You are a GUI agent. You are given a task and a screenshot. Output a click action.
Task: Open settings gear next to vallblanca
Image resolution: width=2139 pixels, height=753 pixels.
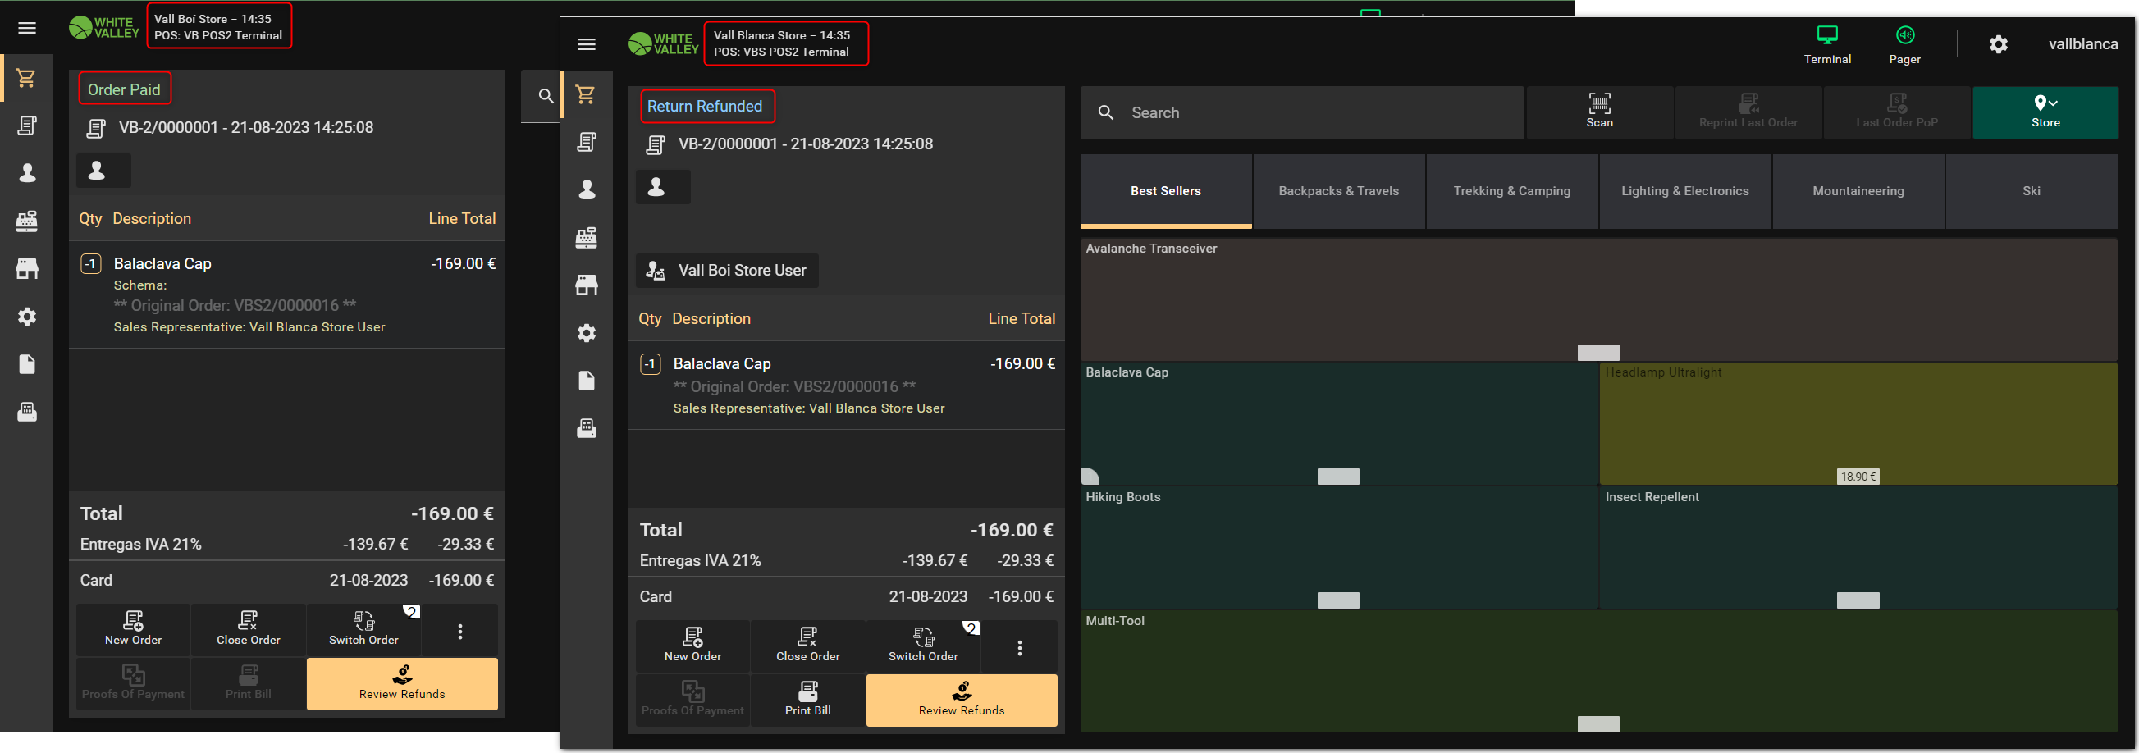[x=1998, y=45]
